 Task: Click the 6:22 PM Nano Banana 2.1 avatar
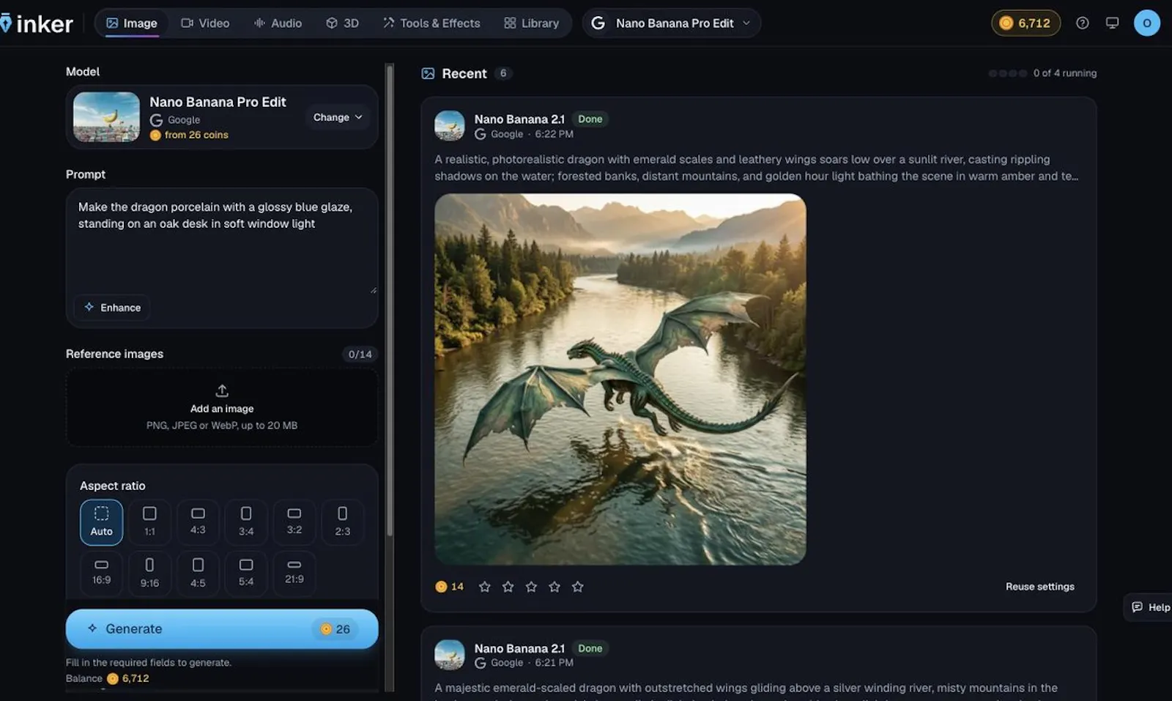pyautogui.click(x=449, y=125)
